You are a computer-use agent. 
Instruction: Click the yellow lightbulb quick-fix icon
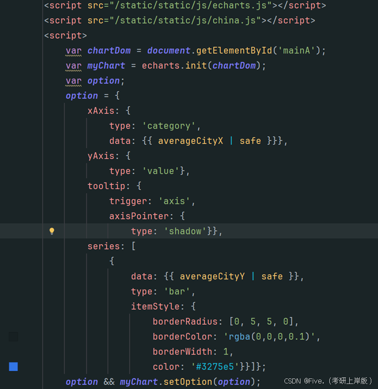tap(51, 231)
